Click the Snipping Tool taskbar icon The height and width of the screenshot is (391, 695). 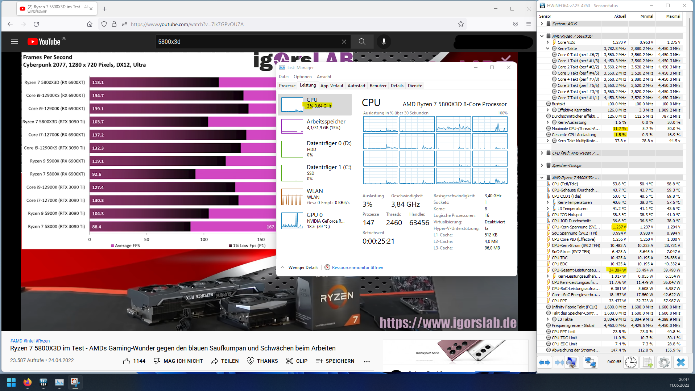75,382
